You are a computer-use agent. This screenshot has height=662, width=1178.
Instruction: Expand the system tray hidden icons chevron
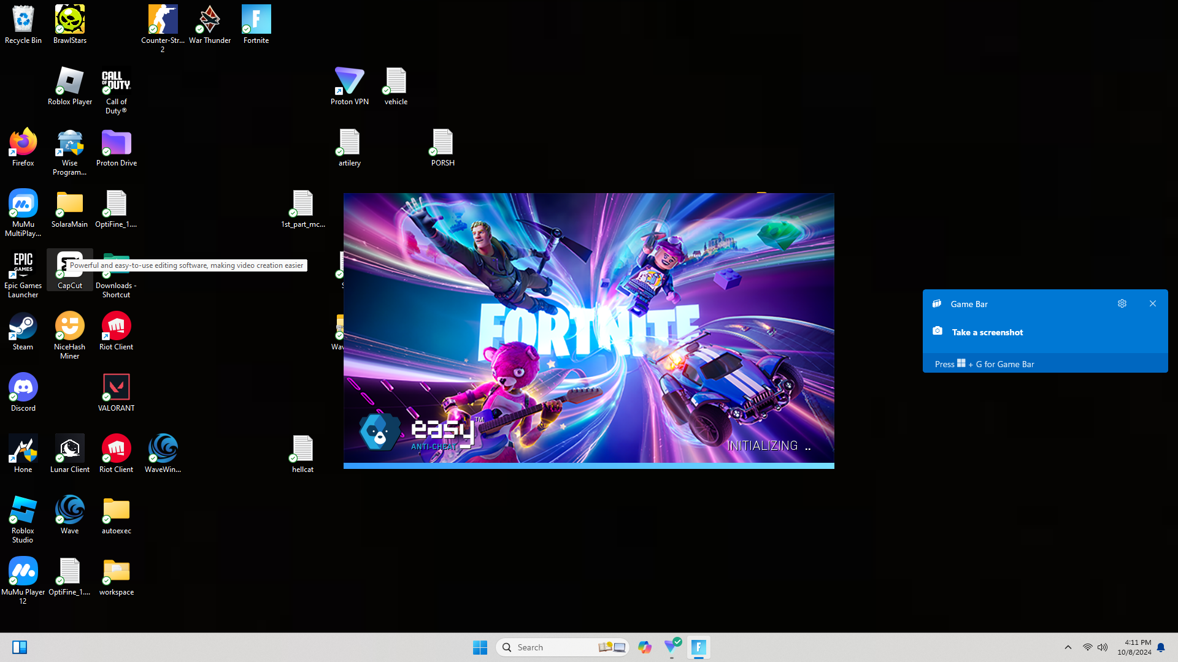pos(1068,647)
